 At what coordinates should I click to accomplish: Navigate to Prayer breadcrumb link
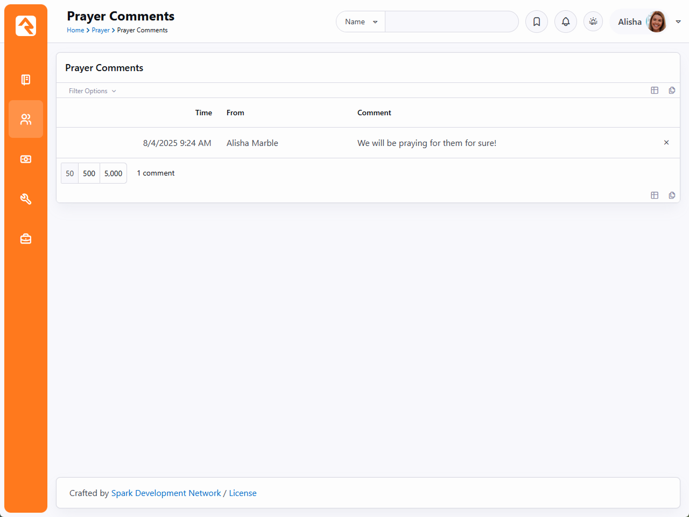pyautogui.click(x=101, y=30)
